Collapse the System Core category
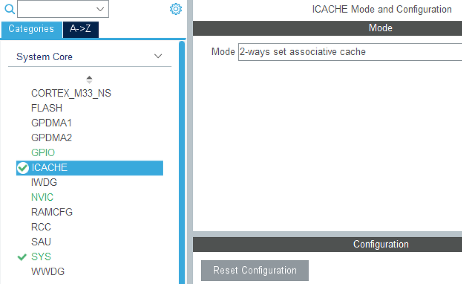This screenshot has width=462, height=284. [158, 57]
